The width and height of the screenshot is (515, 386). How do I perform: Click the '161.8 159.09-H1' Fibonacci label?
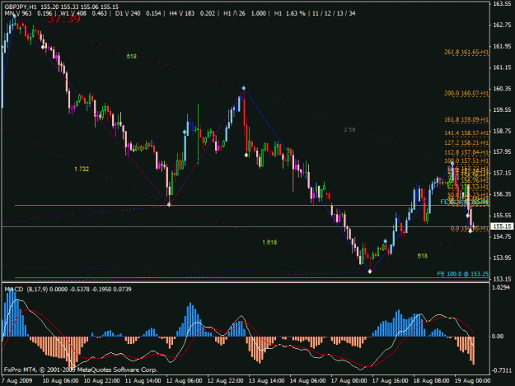pos(466,119)
